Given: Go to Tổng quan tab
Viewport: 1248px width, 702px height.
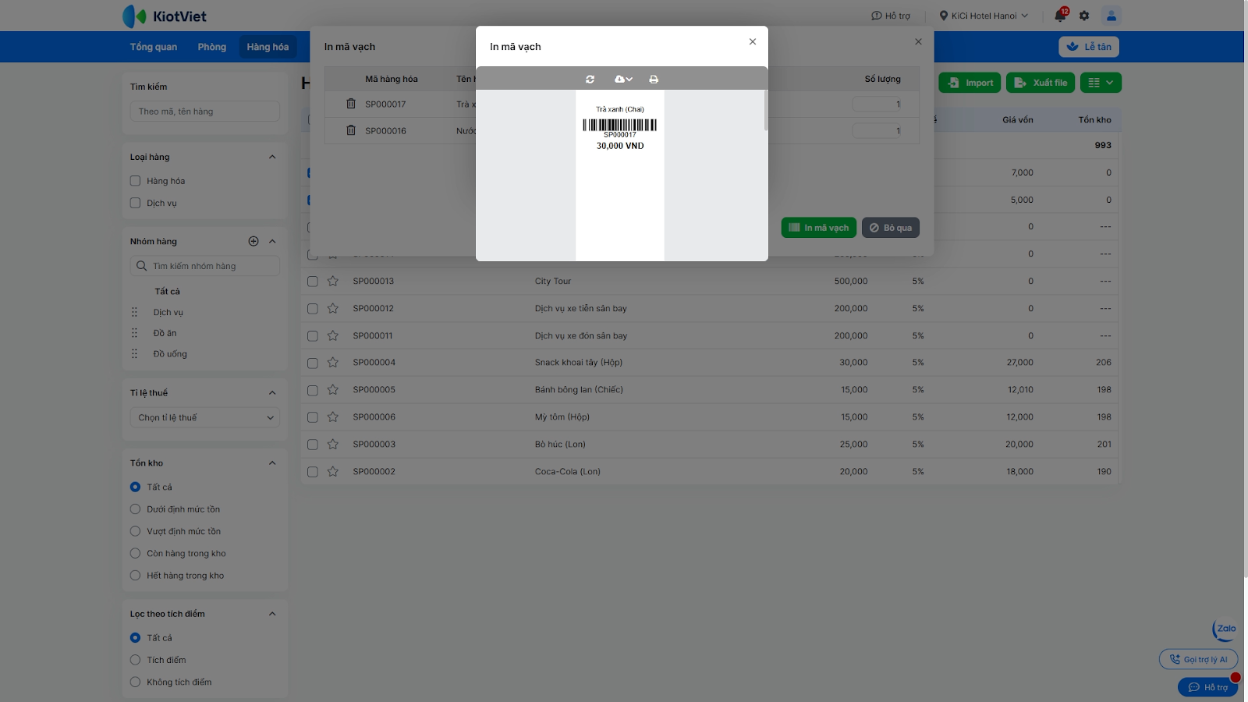Looking at the screenshot, I should coord(154,47).
